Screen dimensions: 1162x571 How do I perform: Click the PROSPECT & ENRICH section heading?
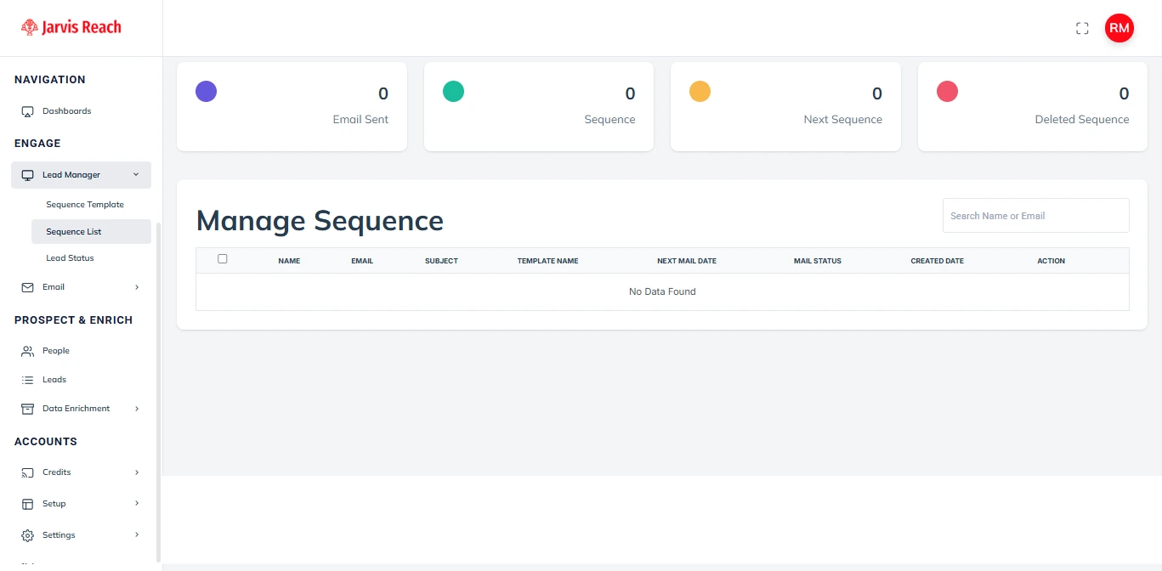click(x=73, y=320)
